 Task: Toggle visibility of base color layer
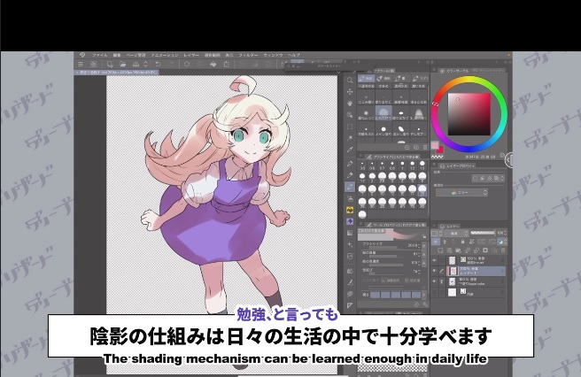[x=435, y=281]
